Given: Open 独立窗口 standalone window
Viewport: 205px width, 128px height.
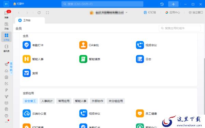Looking at the screenshot, I should tap(196, 12).
